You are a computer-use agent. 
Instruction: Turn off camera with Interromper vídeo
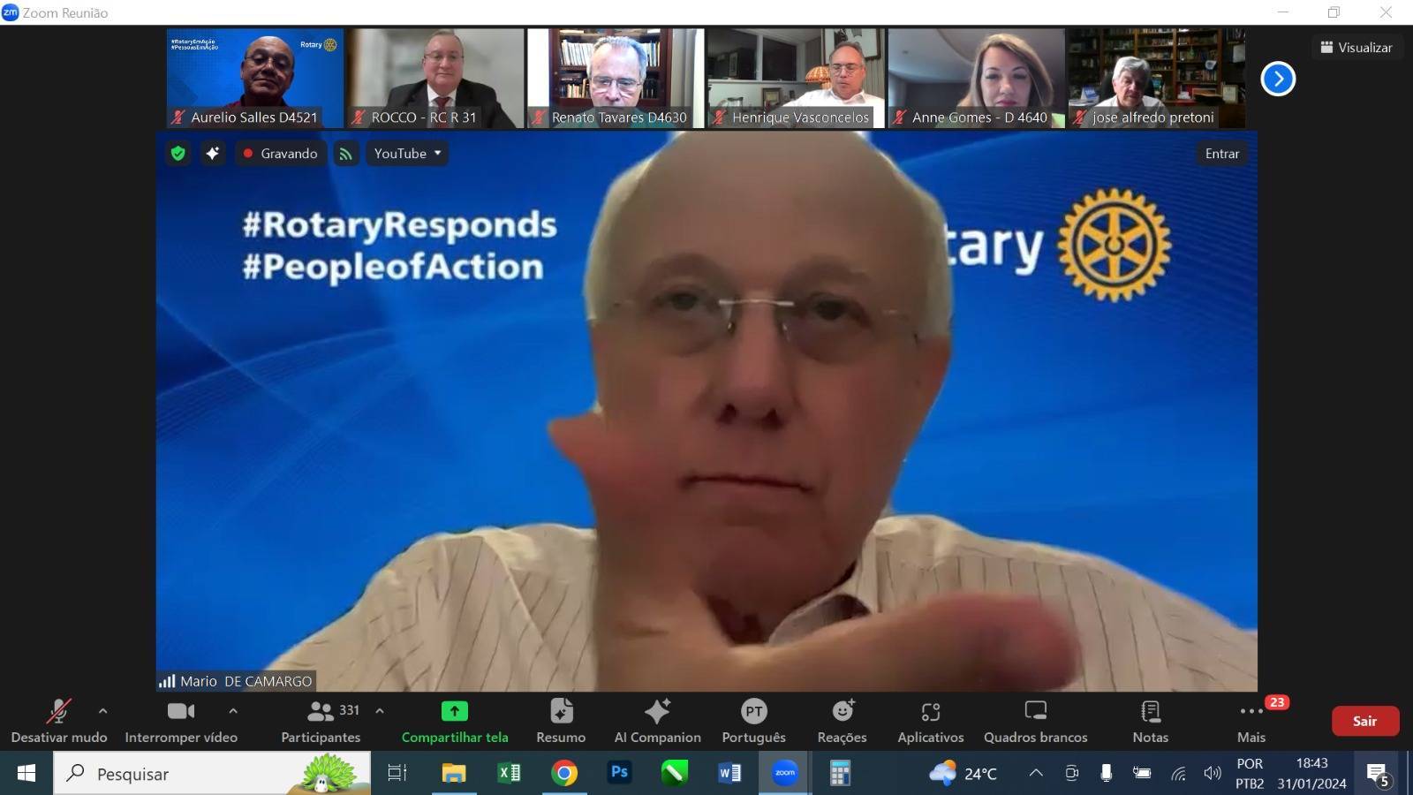181,721
